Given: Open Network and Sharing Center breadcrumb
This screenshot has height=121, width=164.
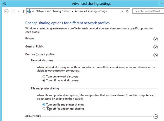Looking at the screenshot, I should click(53, 11).
